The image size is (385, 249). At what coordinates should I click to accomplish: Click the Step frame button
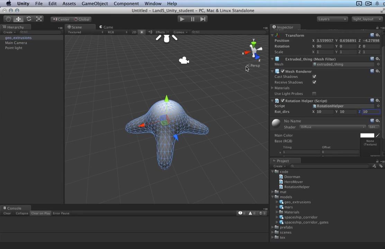(x=203, y=19)
